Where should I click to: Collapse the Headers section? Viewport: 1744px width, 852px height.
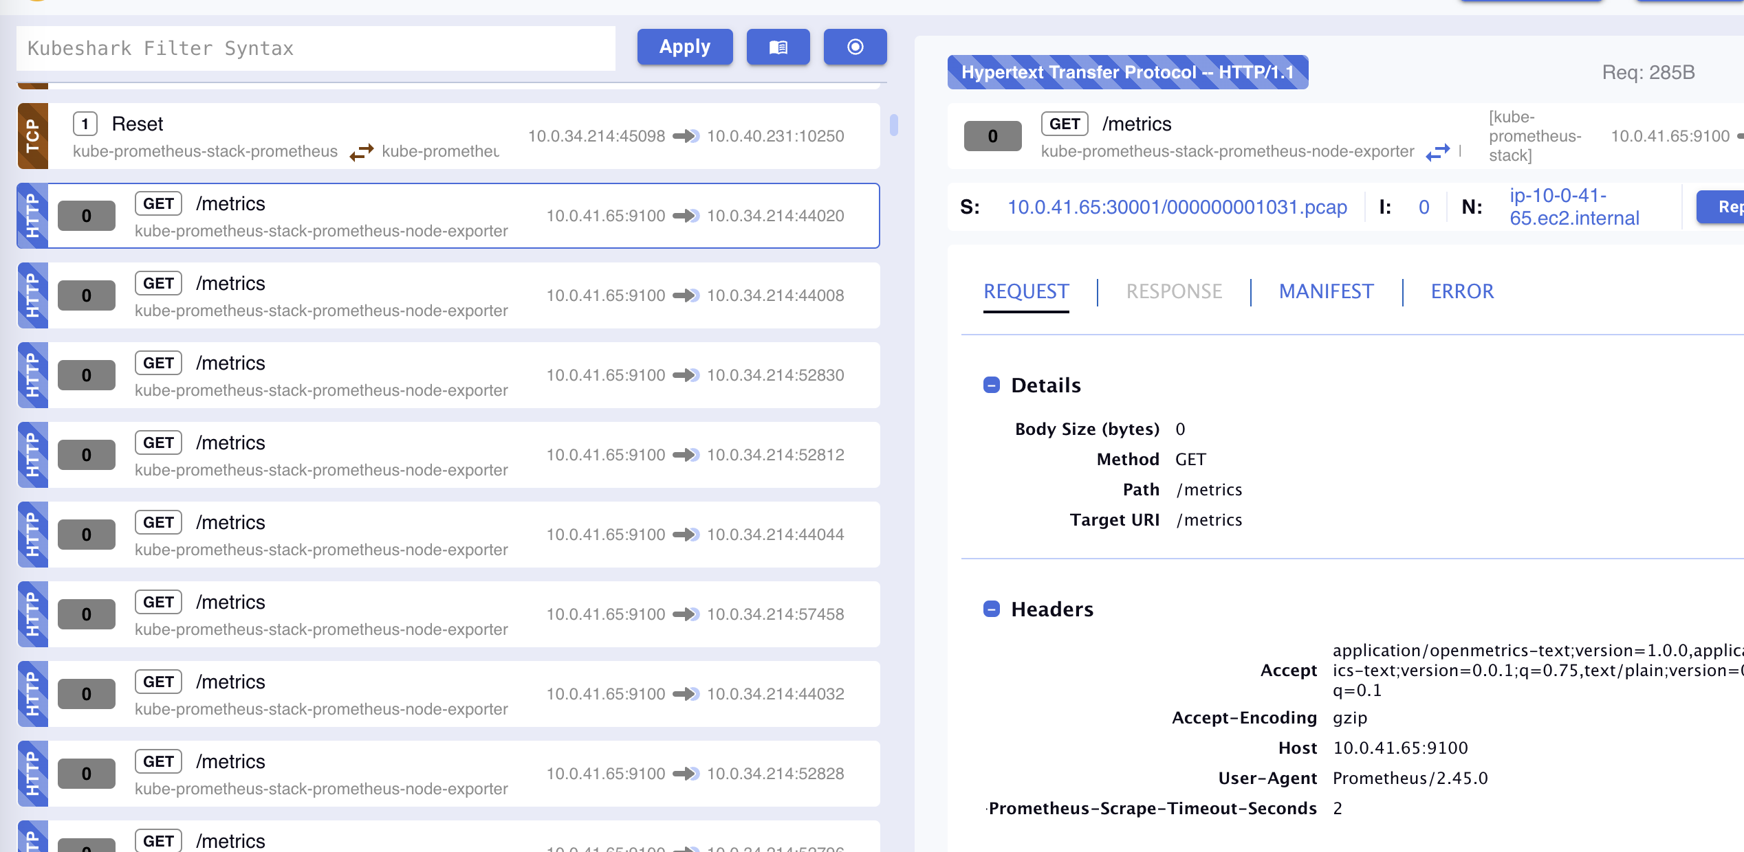pos(991,609)
